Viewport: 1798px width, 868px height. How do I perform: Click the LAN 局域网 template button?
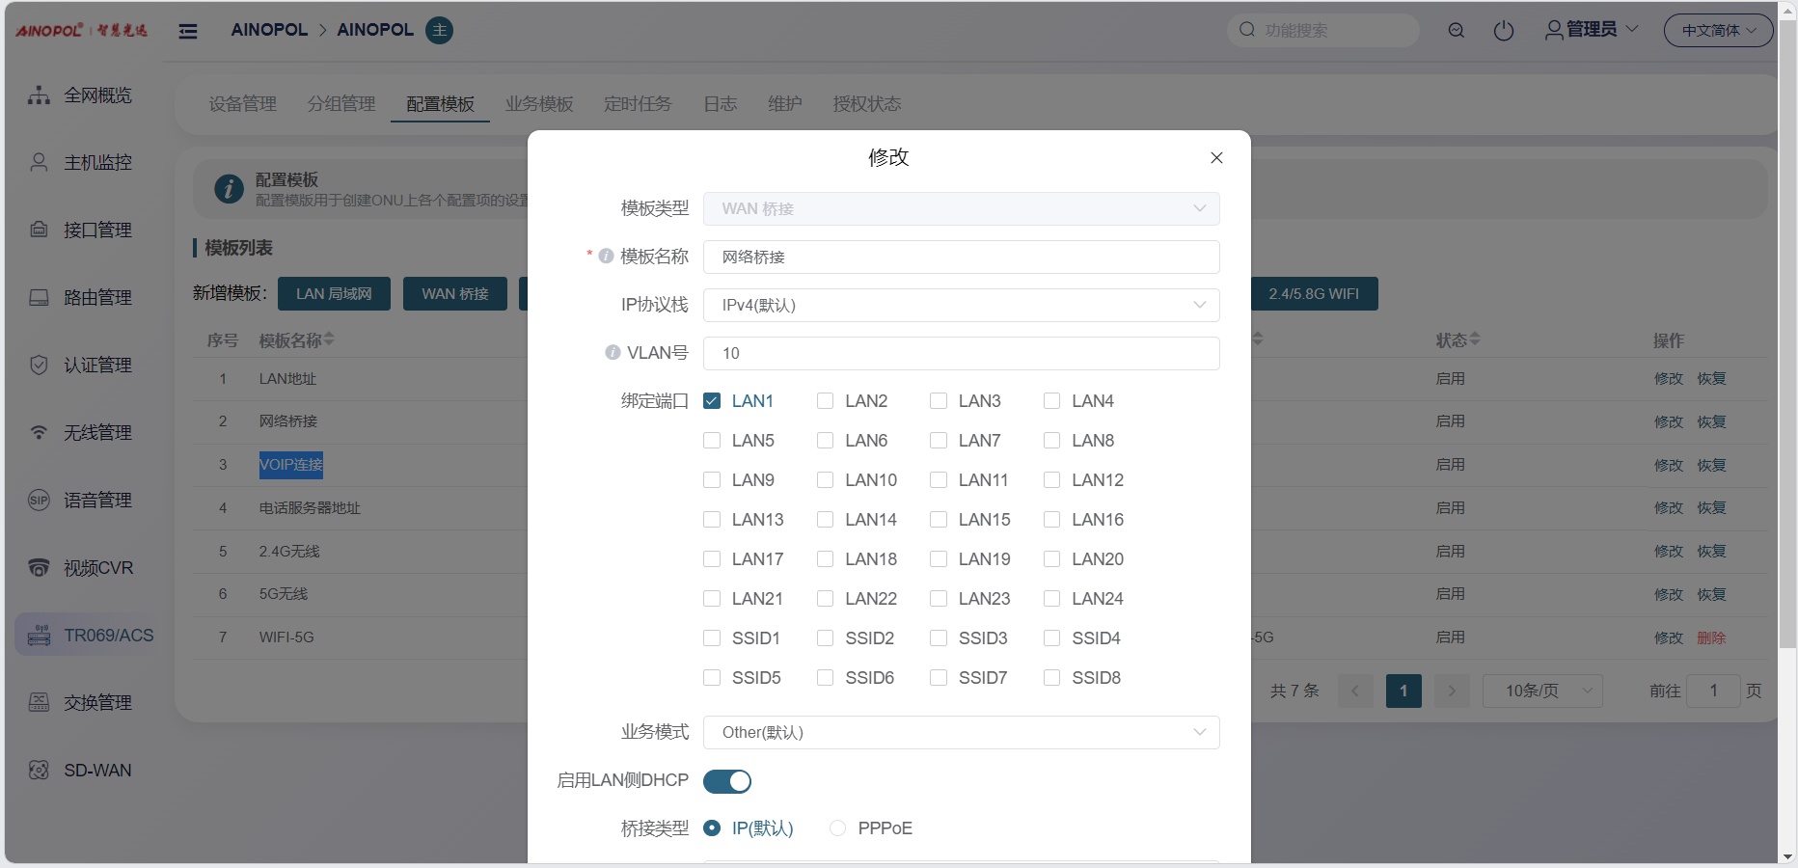click(334, 294)
